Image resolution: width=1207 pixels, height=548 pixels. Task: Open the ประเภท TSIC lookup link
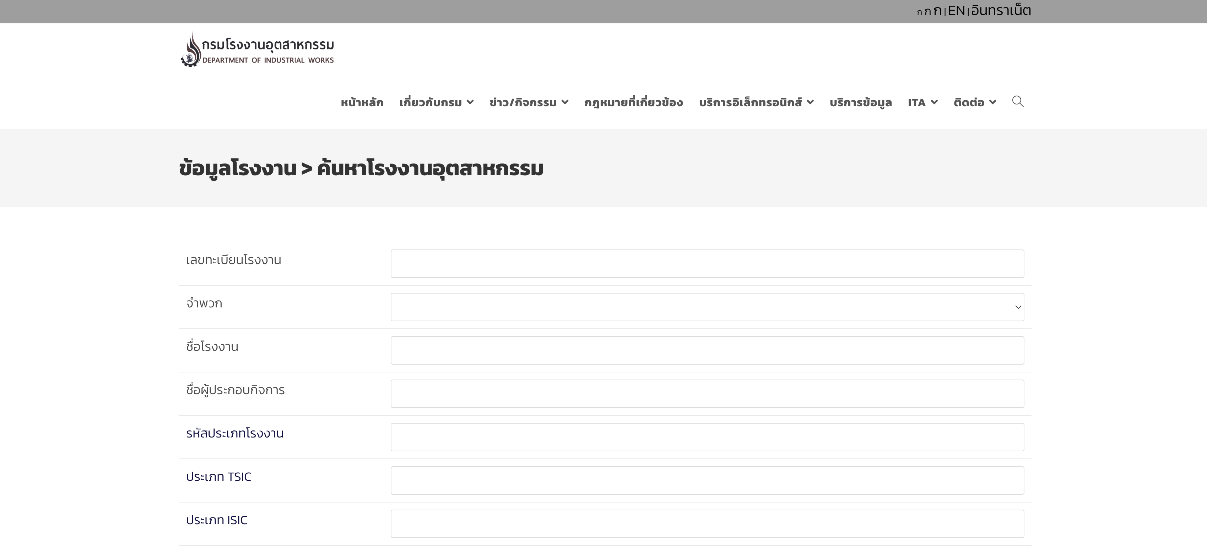tap(218, 476)
